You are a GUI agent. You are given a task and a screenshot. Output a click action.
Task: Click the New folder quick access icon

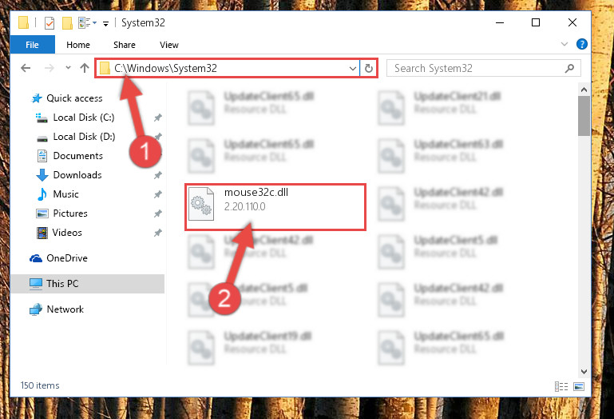coord(67,23)
